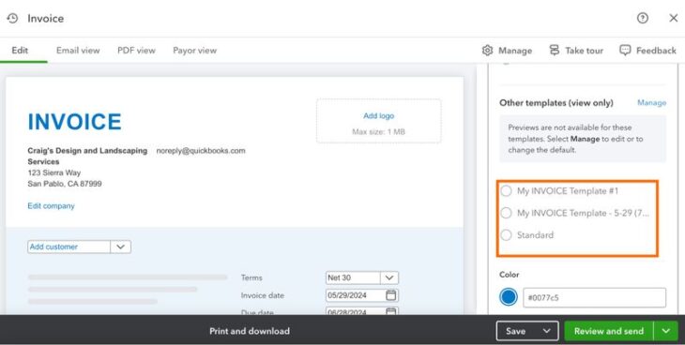
Task: Close the invoice window
Action: [x=673, y=18]
